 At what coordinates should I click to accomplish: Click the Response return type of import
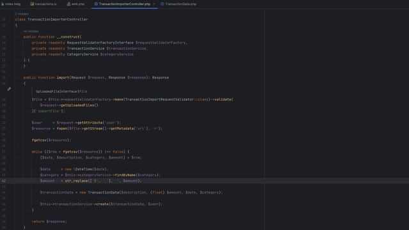pos(160,77)
